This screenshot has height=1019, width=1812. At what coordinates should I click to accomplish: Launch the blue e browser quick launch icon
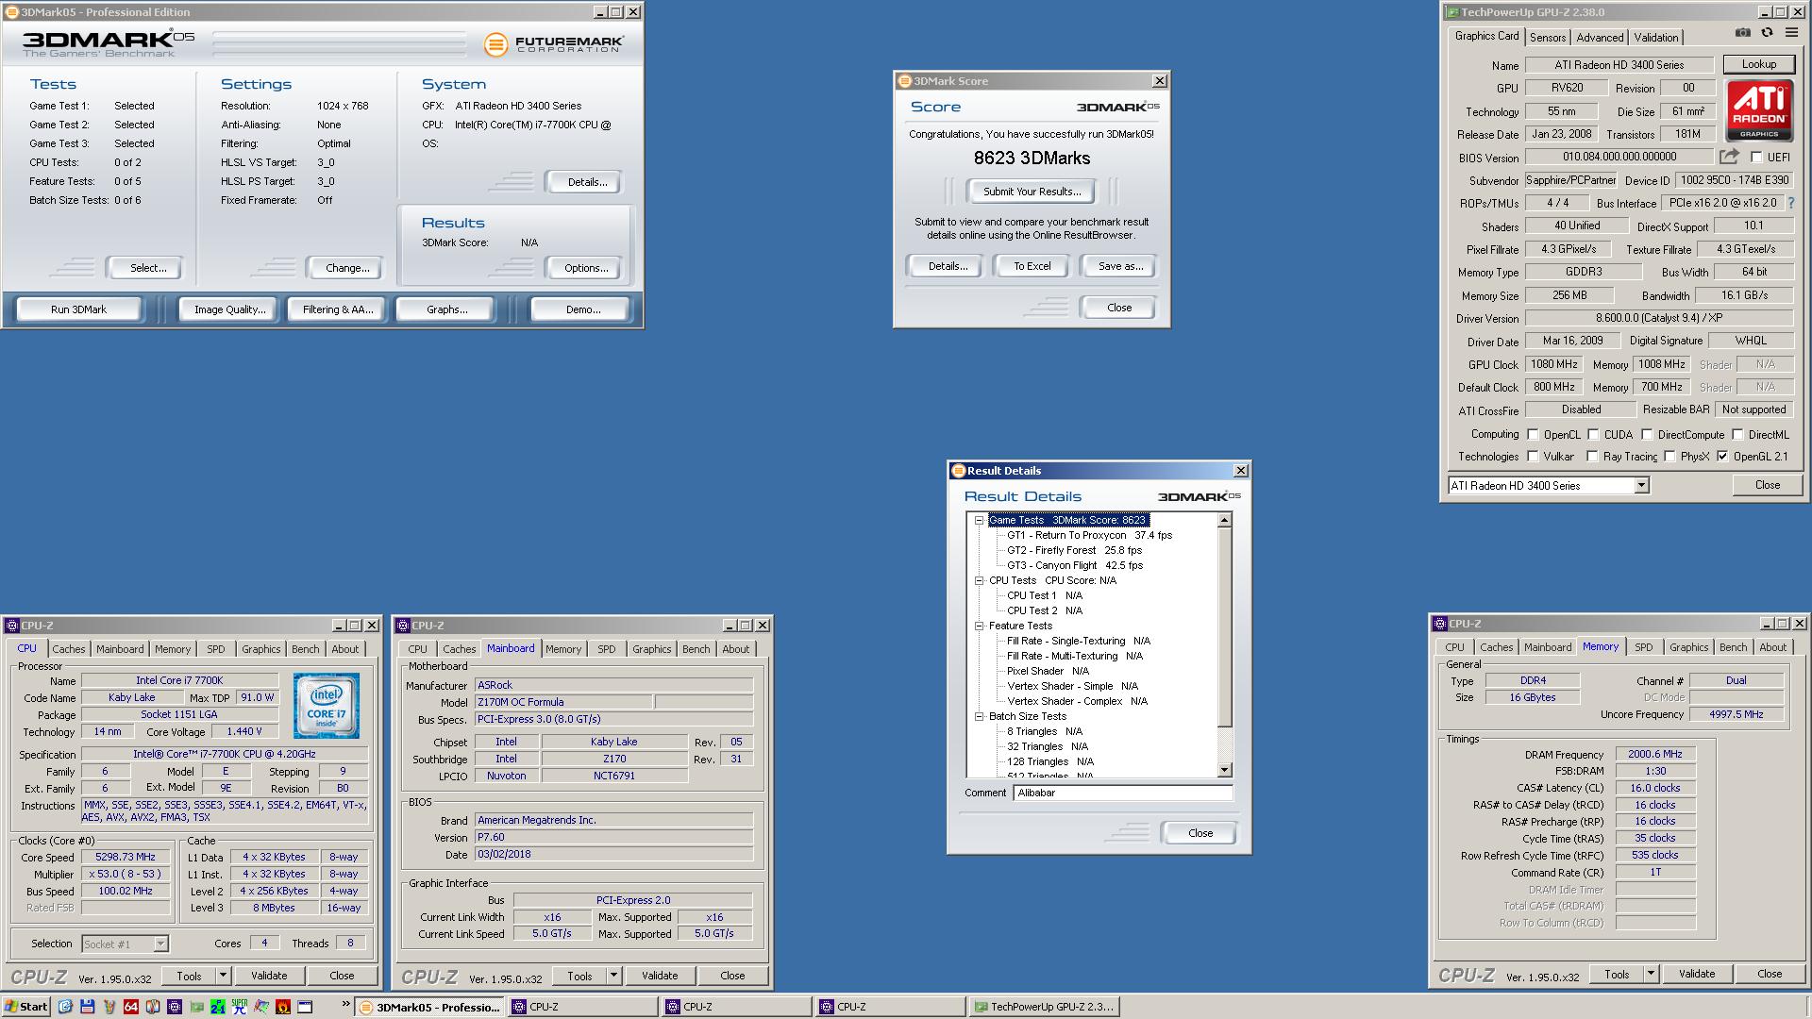point(65,1007)
